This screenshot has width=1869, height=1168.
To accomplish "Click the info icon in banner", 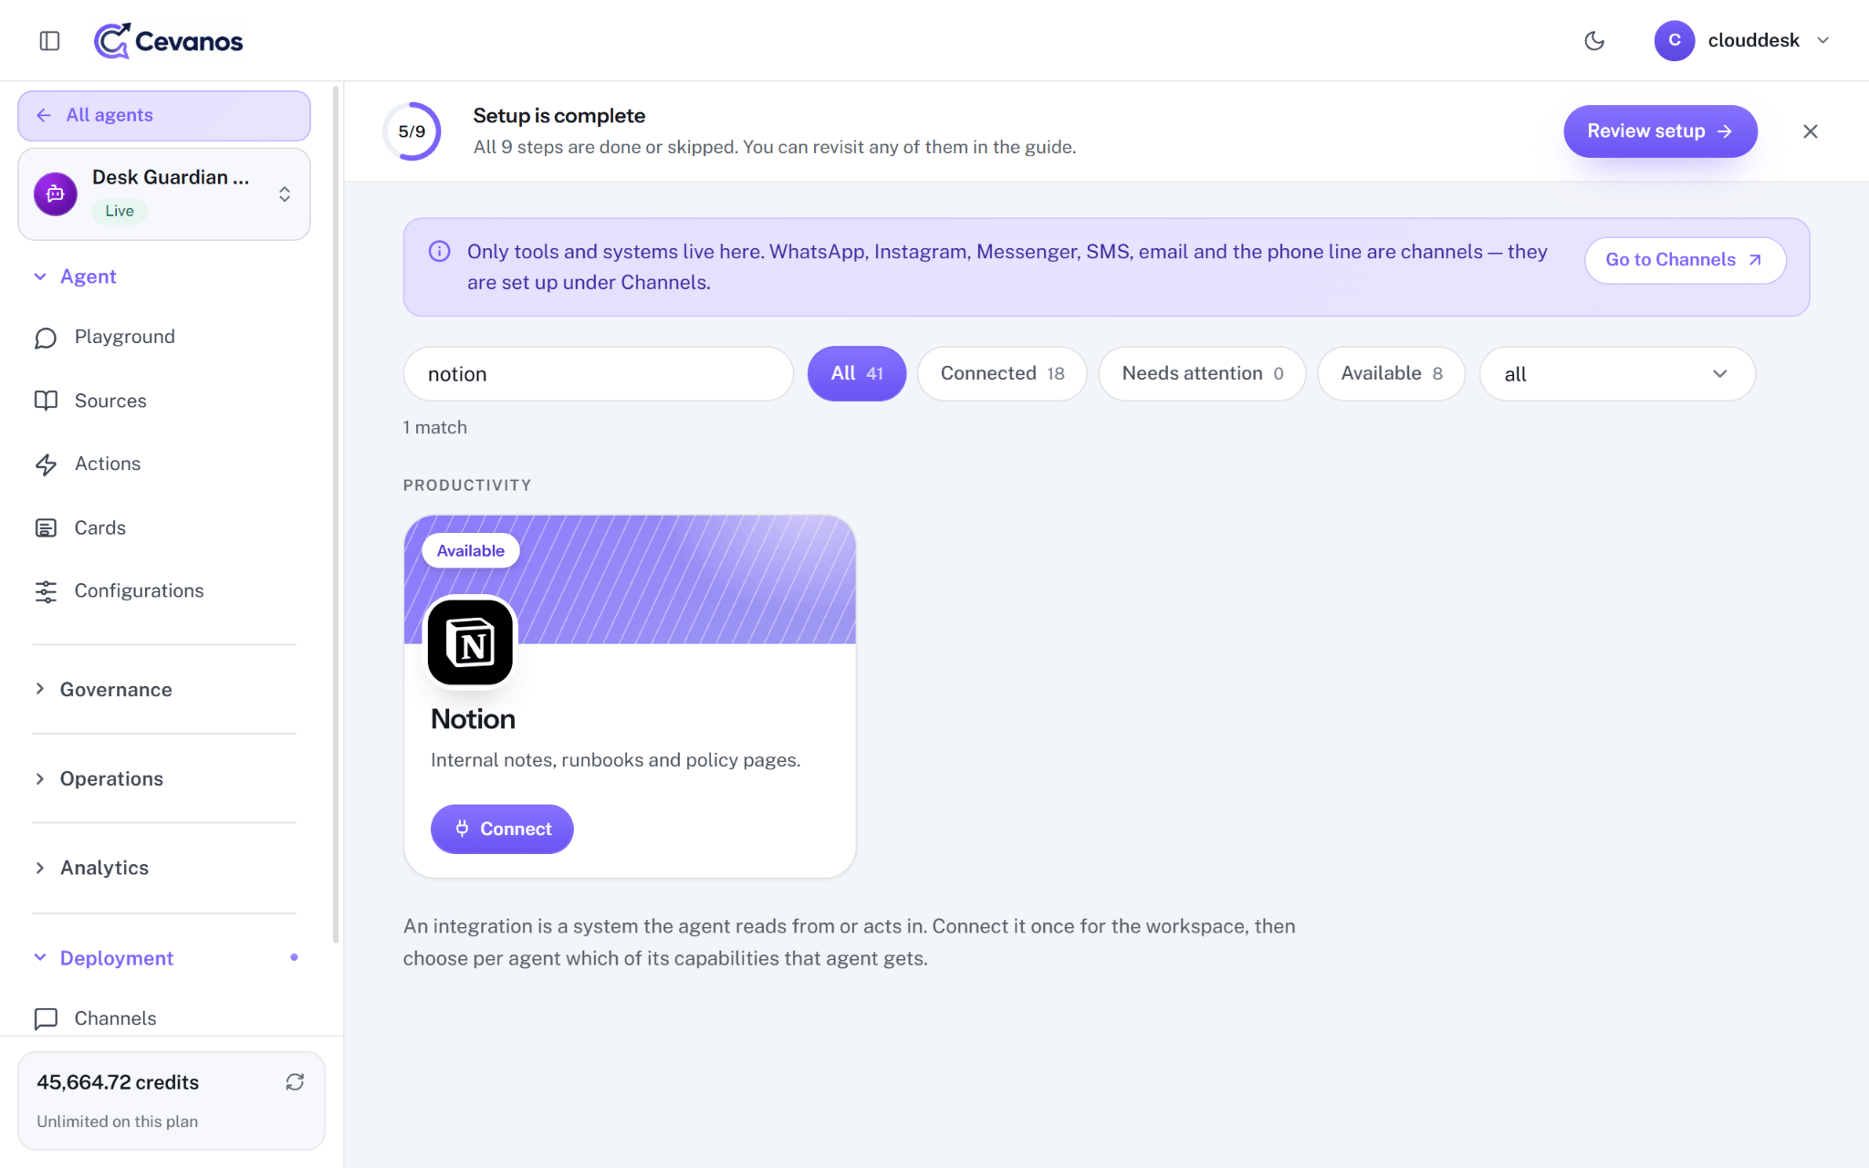I will pos(440,252).
